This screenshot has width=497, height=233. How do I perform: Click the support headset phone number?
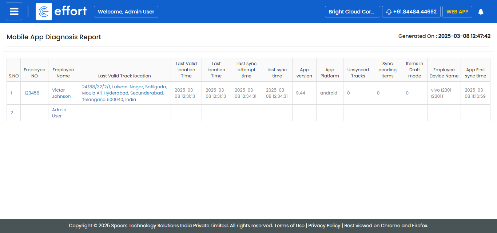411,12
